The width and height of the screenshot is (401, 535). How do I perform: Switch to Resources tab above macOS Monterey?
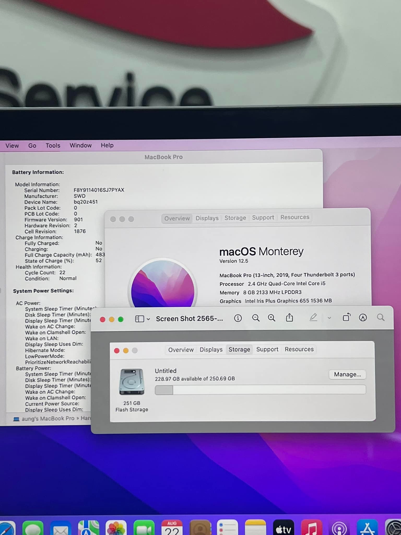(295, 217)
